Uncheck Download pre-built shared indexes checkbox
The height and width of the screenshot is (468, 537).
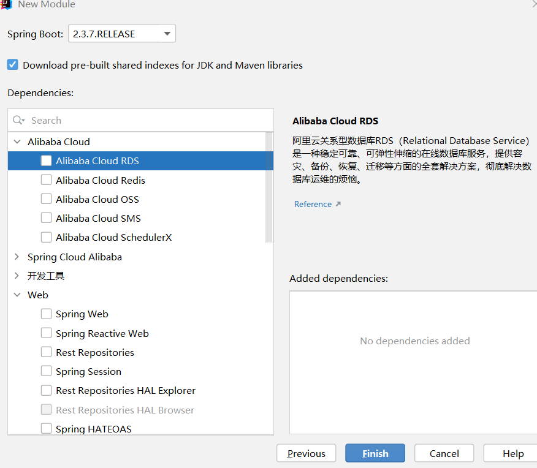tap(13, 64)
